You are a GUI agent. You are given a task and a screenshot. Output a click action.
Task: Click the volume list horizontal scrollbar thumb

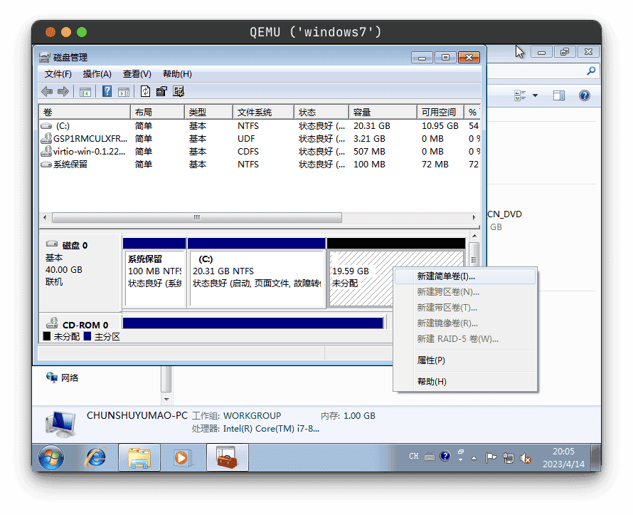(x=197, y=217)
